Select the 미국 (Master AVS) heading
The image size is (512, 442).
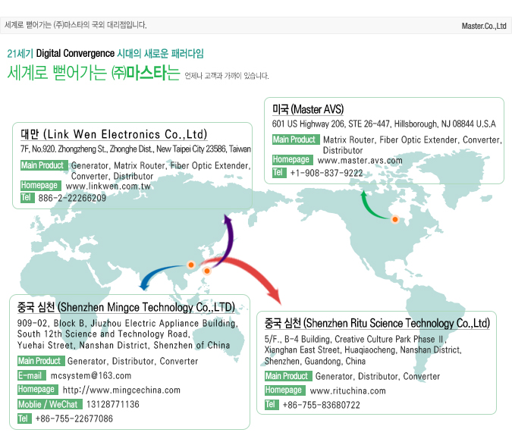click(x=308, y=109)
